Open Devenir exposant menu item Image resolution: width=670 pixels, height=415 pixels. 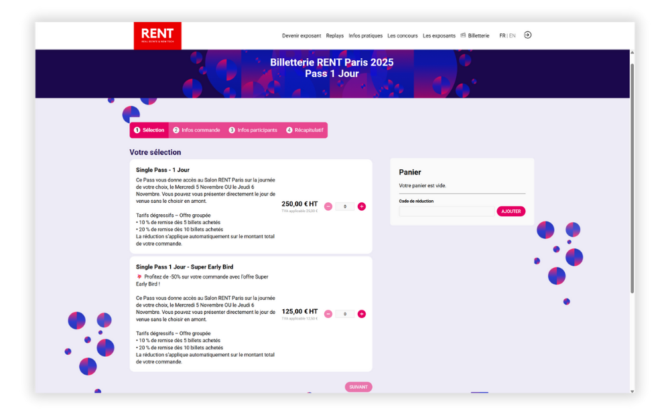301,35
